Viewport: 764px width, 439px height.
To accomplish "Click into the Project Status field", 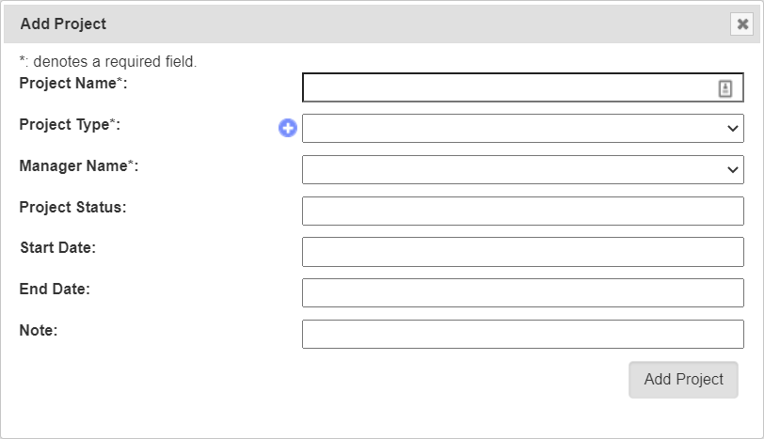I will point(522,212).
